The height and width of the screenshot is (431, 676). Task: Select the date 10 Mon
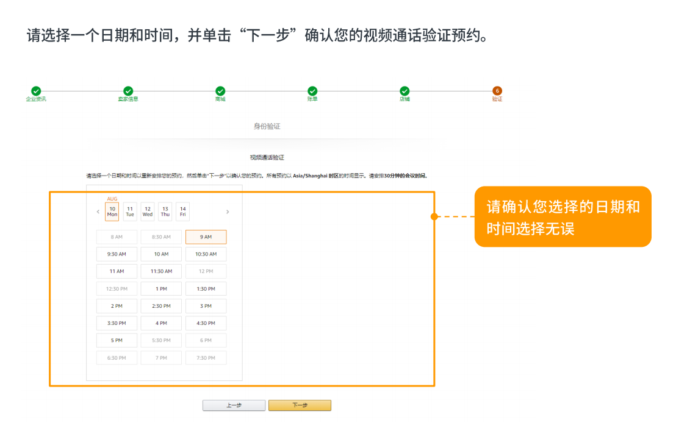click(112, 212)
